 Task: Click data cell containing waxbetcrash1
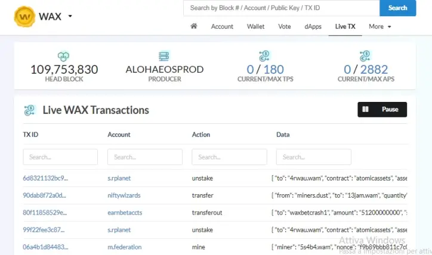(339, 213)
